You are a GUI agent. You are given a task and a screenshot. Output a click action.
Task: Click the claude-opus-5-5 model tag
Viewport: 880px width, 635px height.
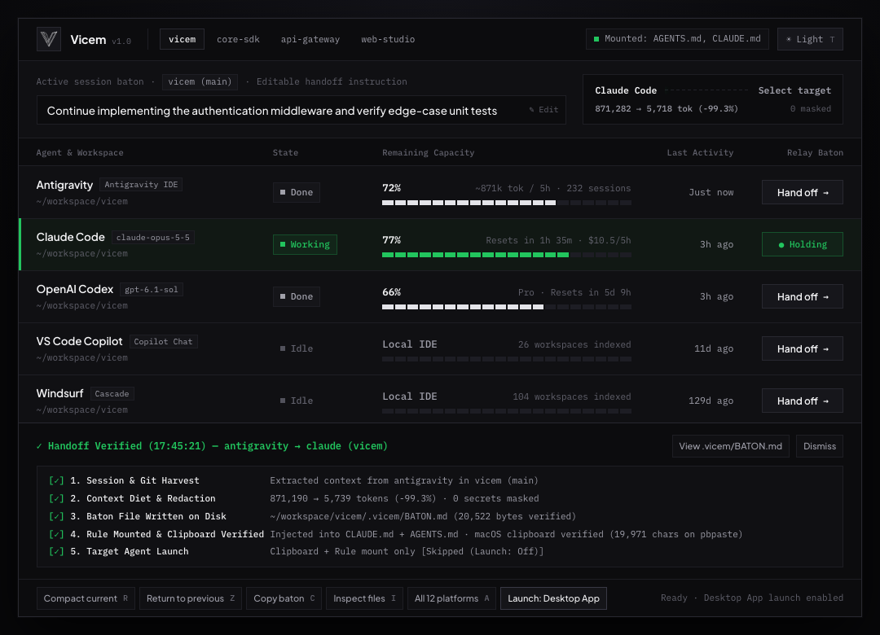(x=152, y=237)
